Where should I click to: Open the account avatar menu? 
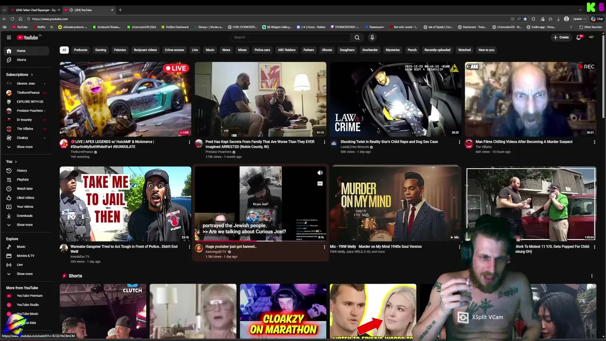click(591, 37)
